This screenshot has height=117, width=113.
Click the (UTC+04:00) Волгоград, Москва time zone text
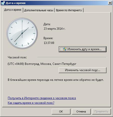pyautogui.click(x=42, y=64)
